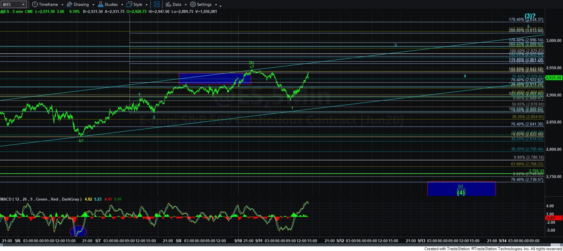563x251 pixels.
Task: Click the 2,800.00 price axis label
Action: coord(554,149)
